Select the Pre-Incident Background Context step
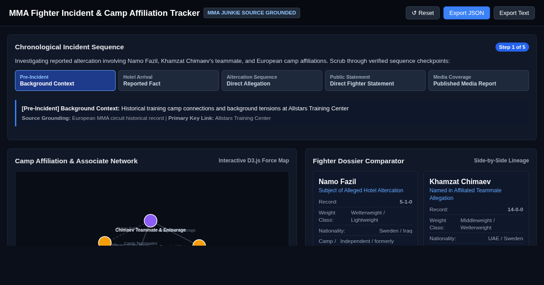 tap(65, 81)
